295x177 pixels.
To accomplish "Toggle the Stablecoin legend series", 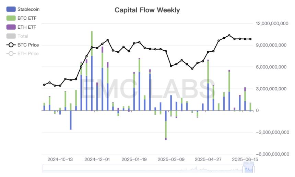I will [23, 9].
